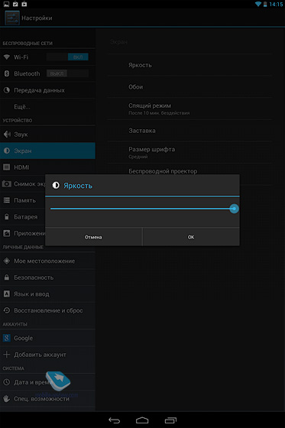Image resolution: width=285 pixels, height=428 pixels.
Task: Tap the brightness icon in dialog title
Action: (x=56, y=185)
